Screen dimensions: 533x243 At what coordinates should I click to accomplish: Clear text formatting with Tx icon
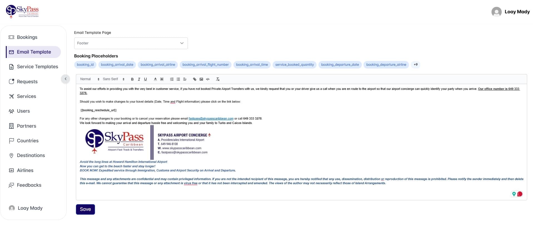(218, 79)
